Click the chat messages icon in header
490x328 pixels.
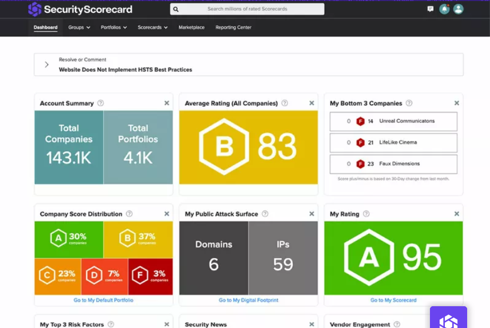[430, 9]
